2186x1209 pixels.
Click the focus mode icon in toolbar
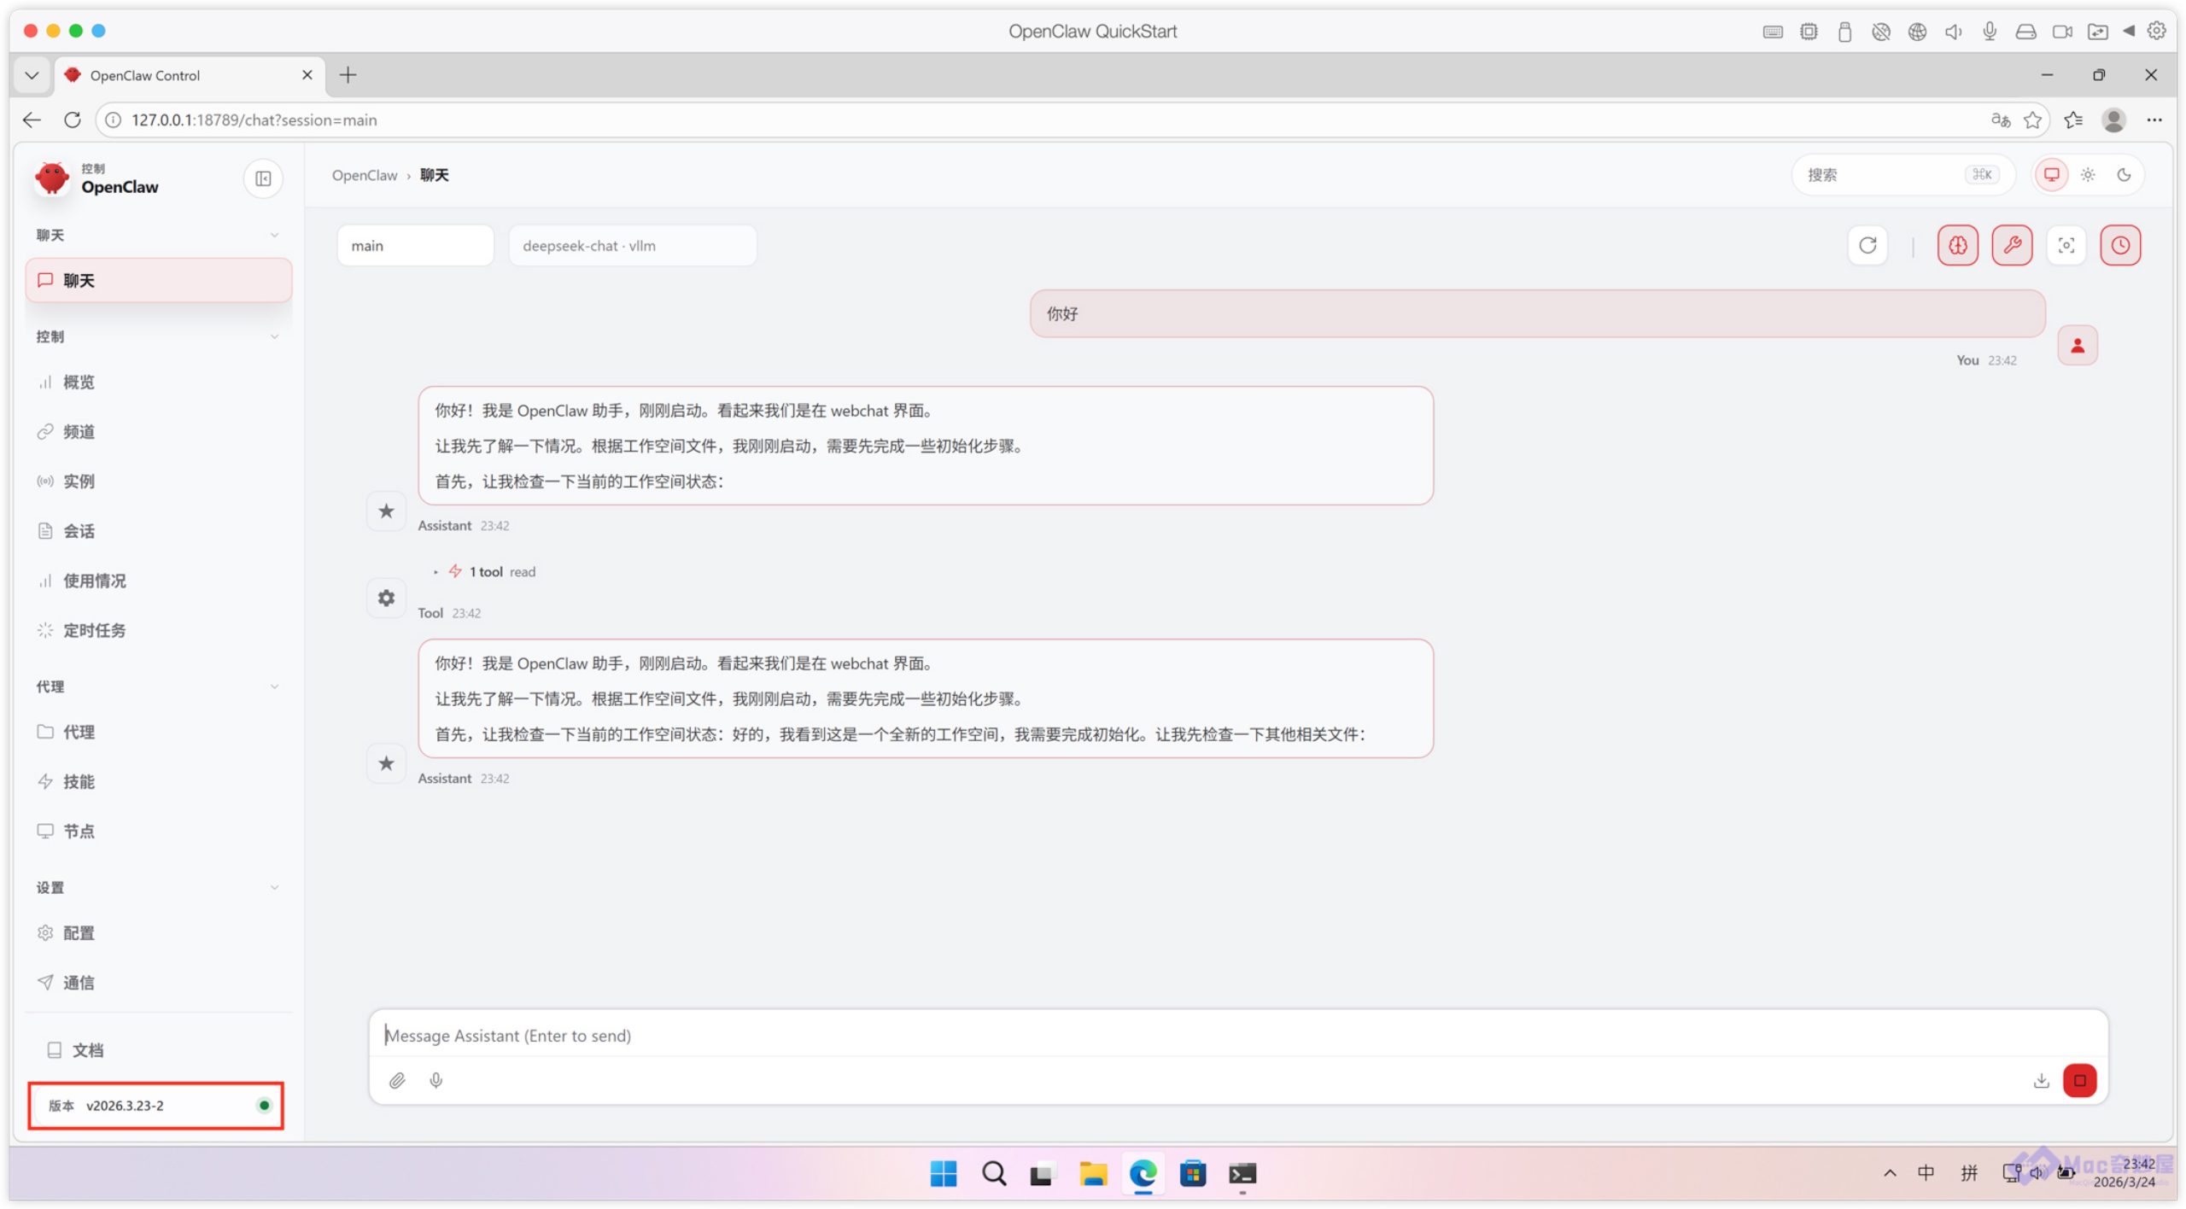2066,246
